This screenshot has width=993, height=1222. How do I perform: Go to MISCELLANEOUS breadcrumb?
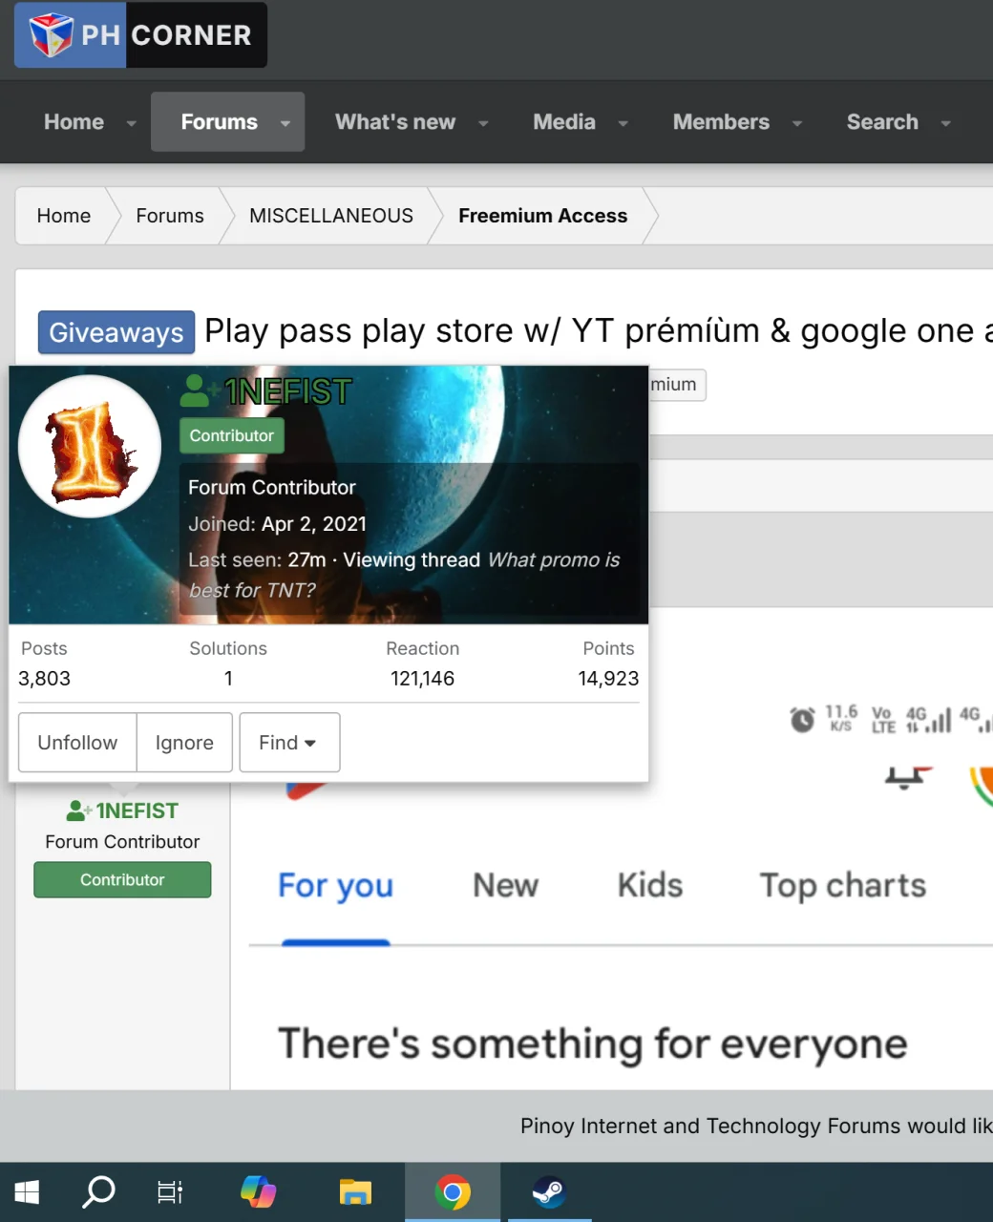tap(331, 216)
